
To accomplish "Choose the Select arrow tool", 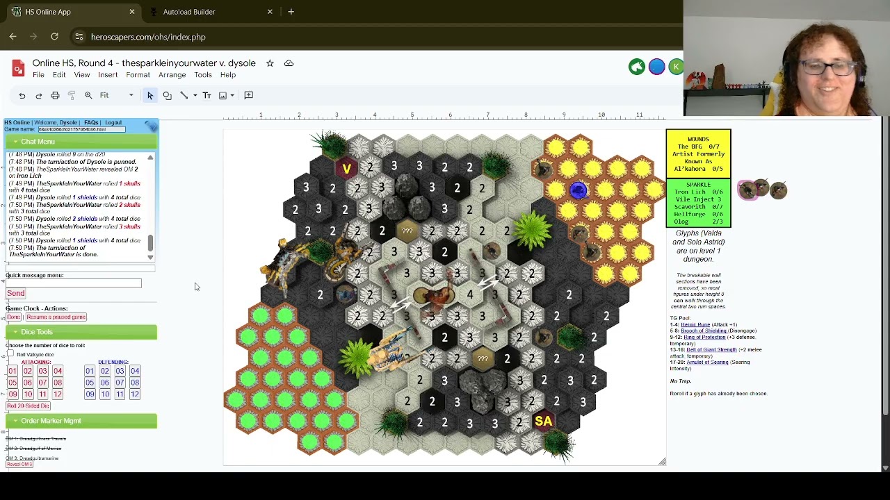I will 150,95.
